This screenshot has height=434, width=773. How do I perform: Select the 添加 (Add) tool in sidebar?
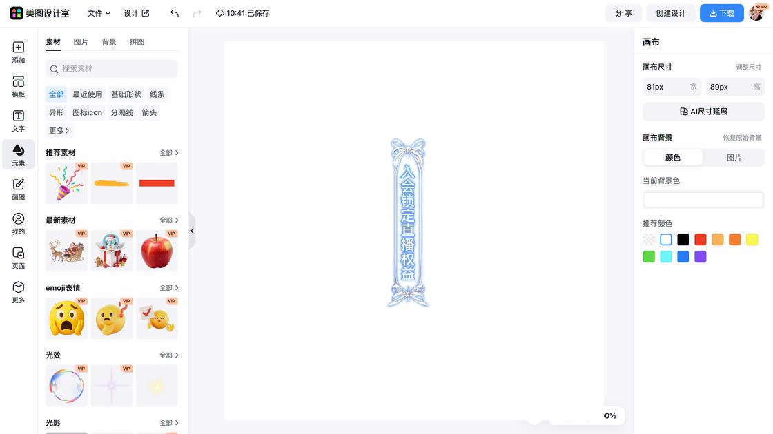[x=18, y=52]
